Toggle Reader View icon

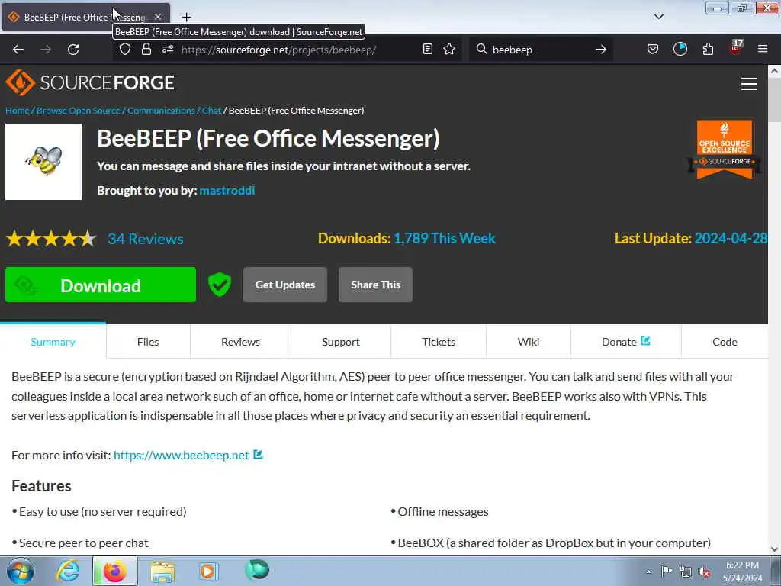coord(427,49)
